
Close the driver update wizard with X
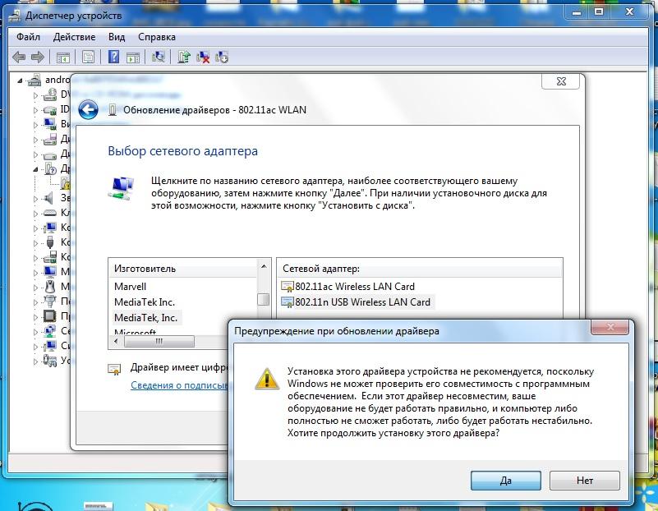tap(560, 81)
